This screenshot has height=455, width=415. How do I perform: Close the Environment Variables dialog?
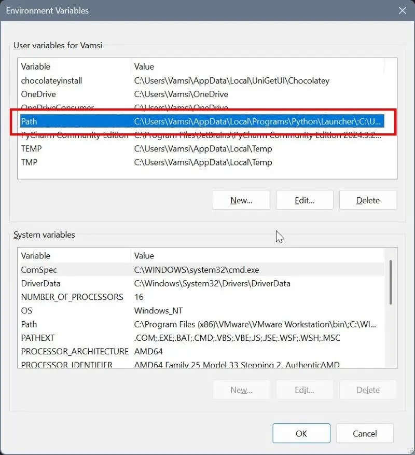402,11
